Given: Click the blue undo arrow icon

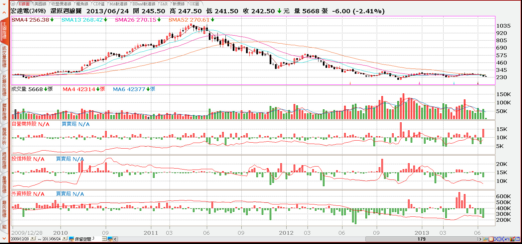Looking at the screenshot, I should [507, 239].
